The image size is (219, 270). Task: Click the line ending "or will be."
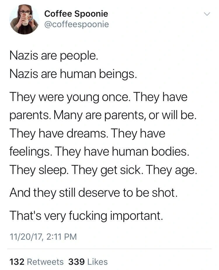tap(103, 115)
